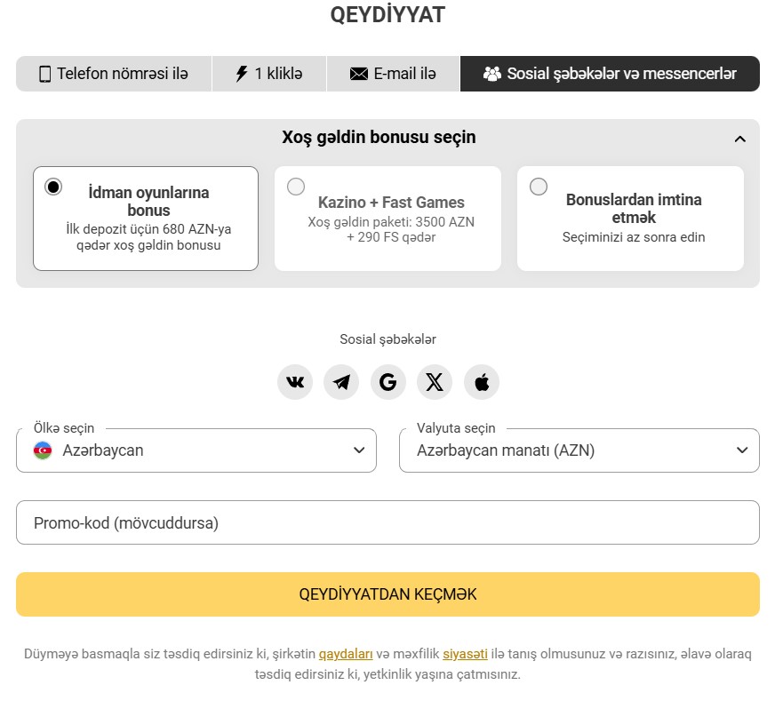775x709 pixels.
Task: Click the Promo-kod input field
Action: tap(387, 522)
